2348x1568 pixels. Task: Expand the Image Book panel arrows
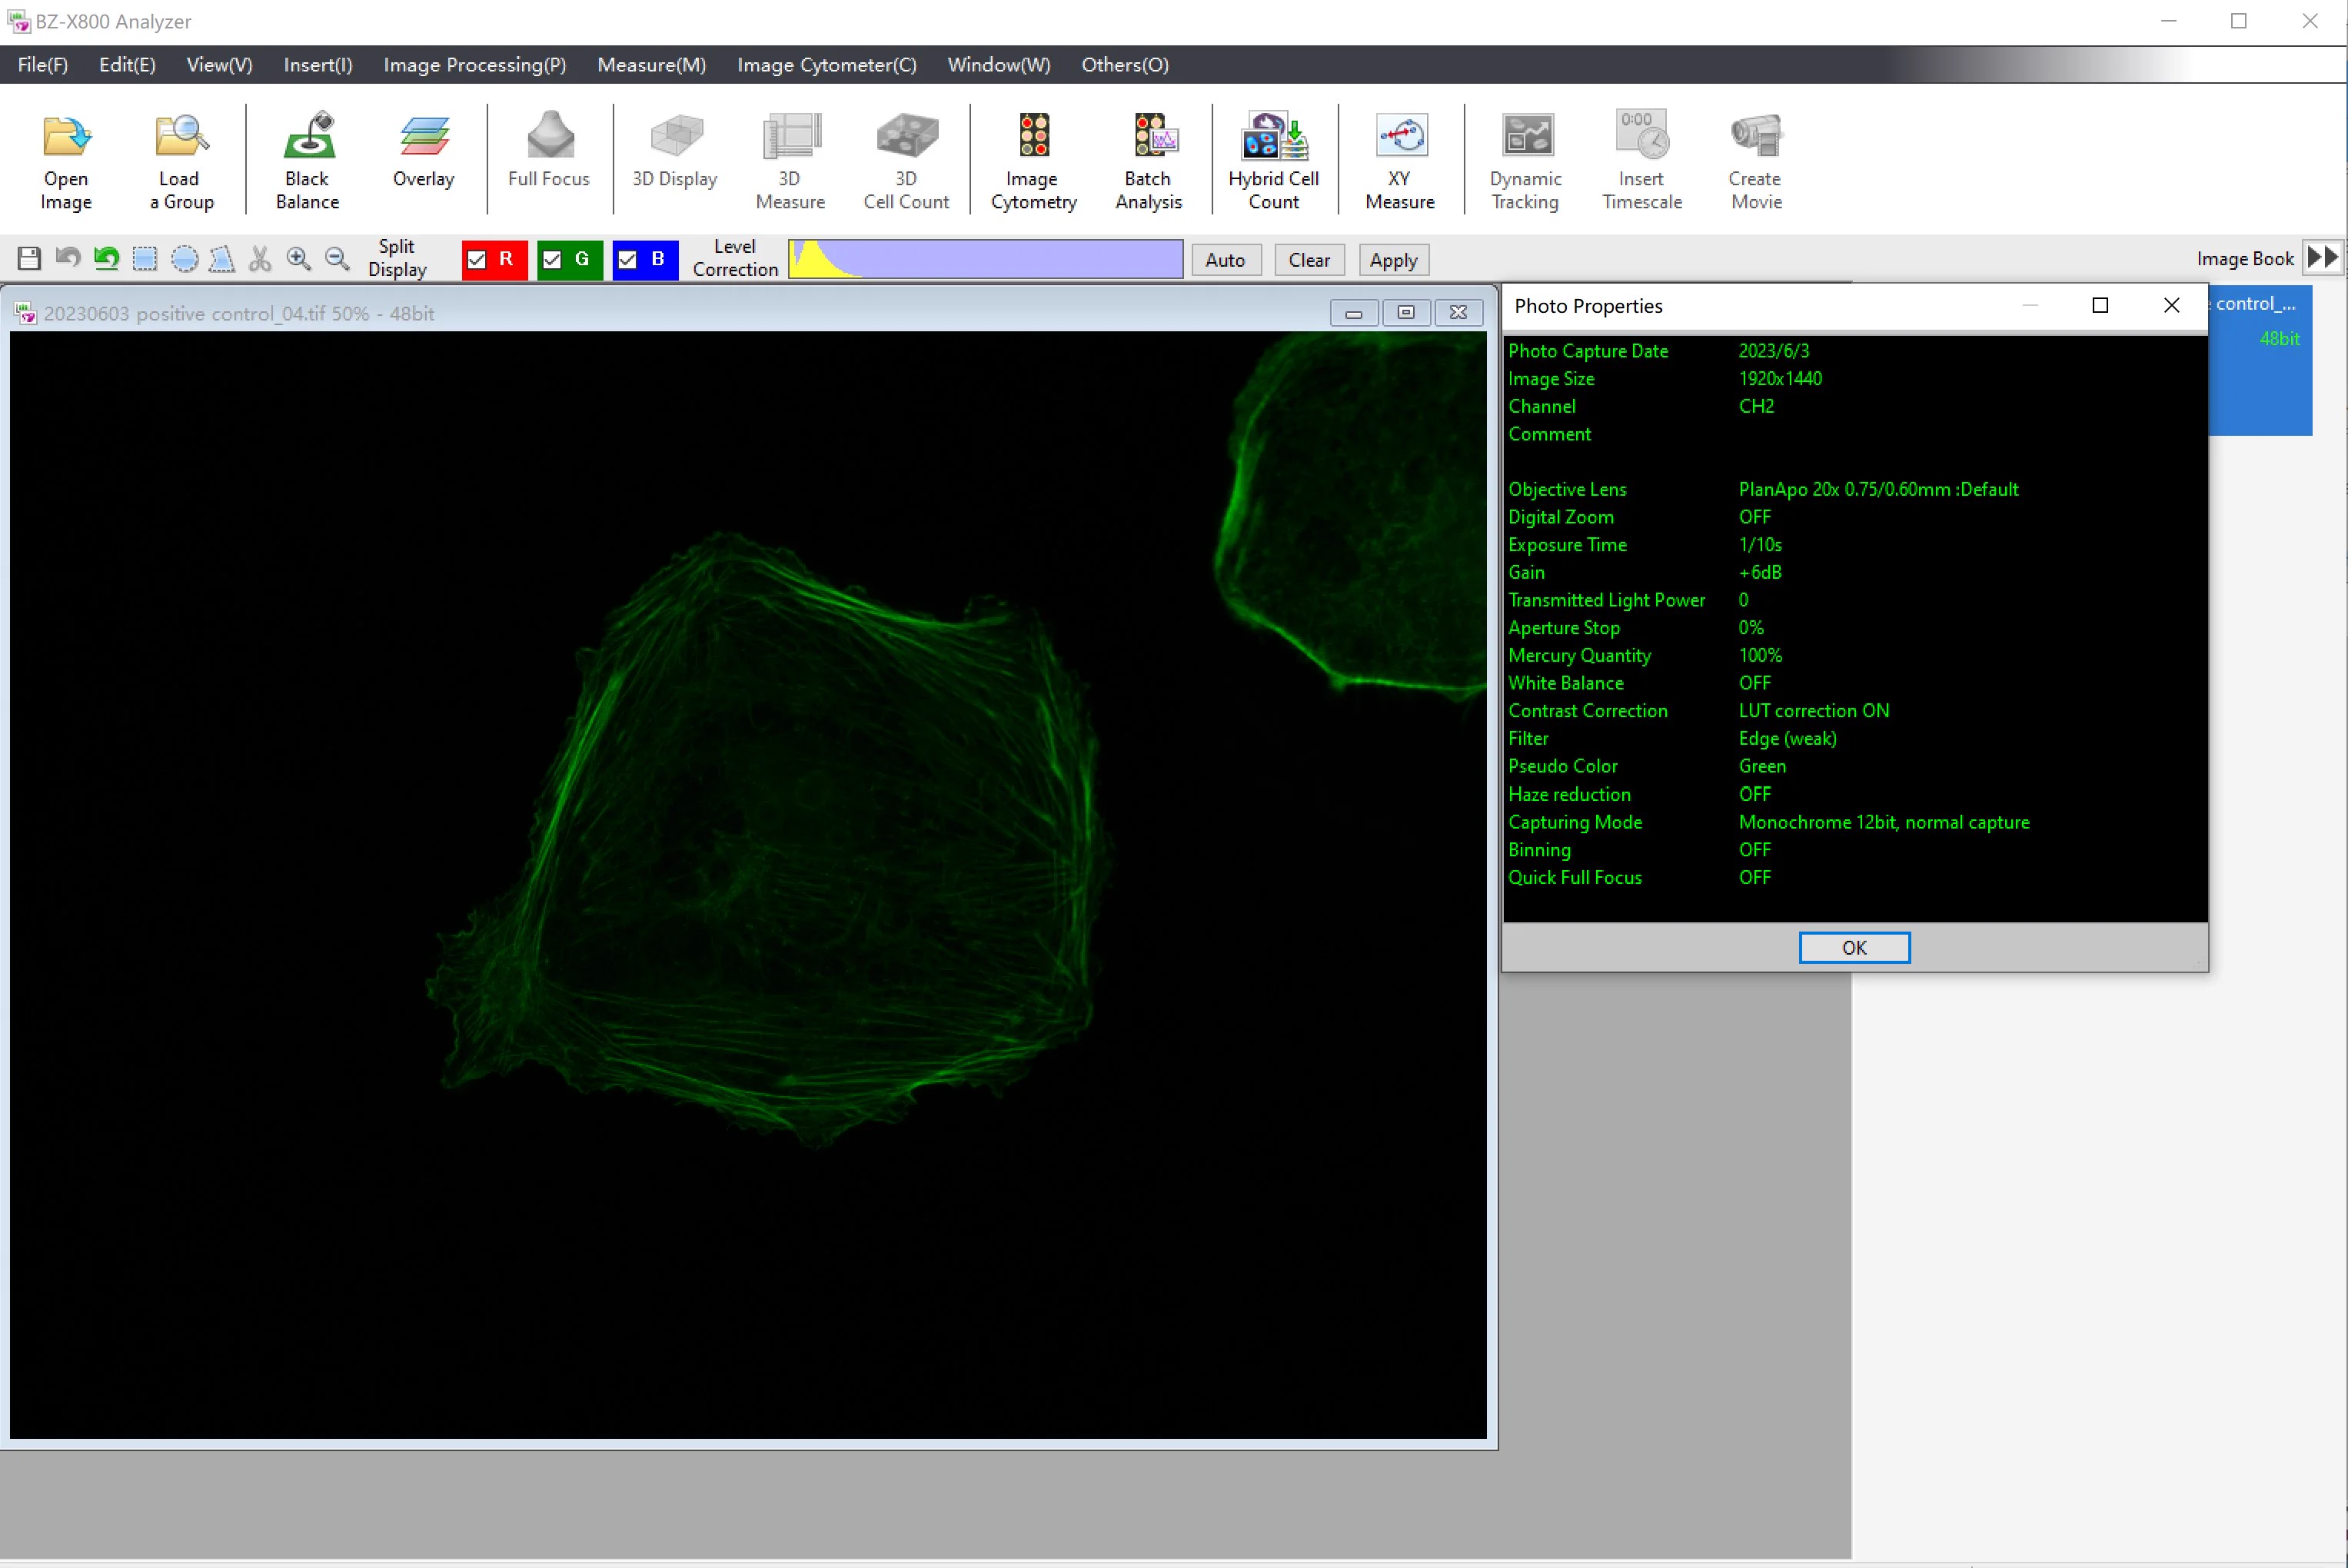[x=2323, y=258]
